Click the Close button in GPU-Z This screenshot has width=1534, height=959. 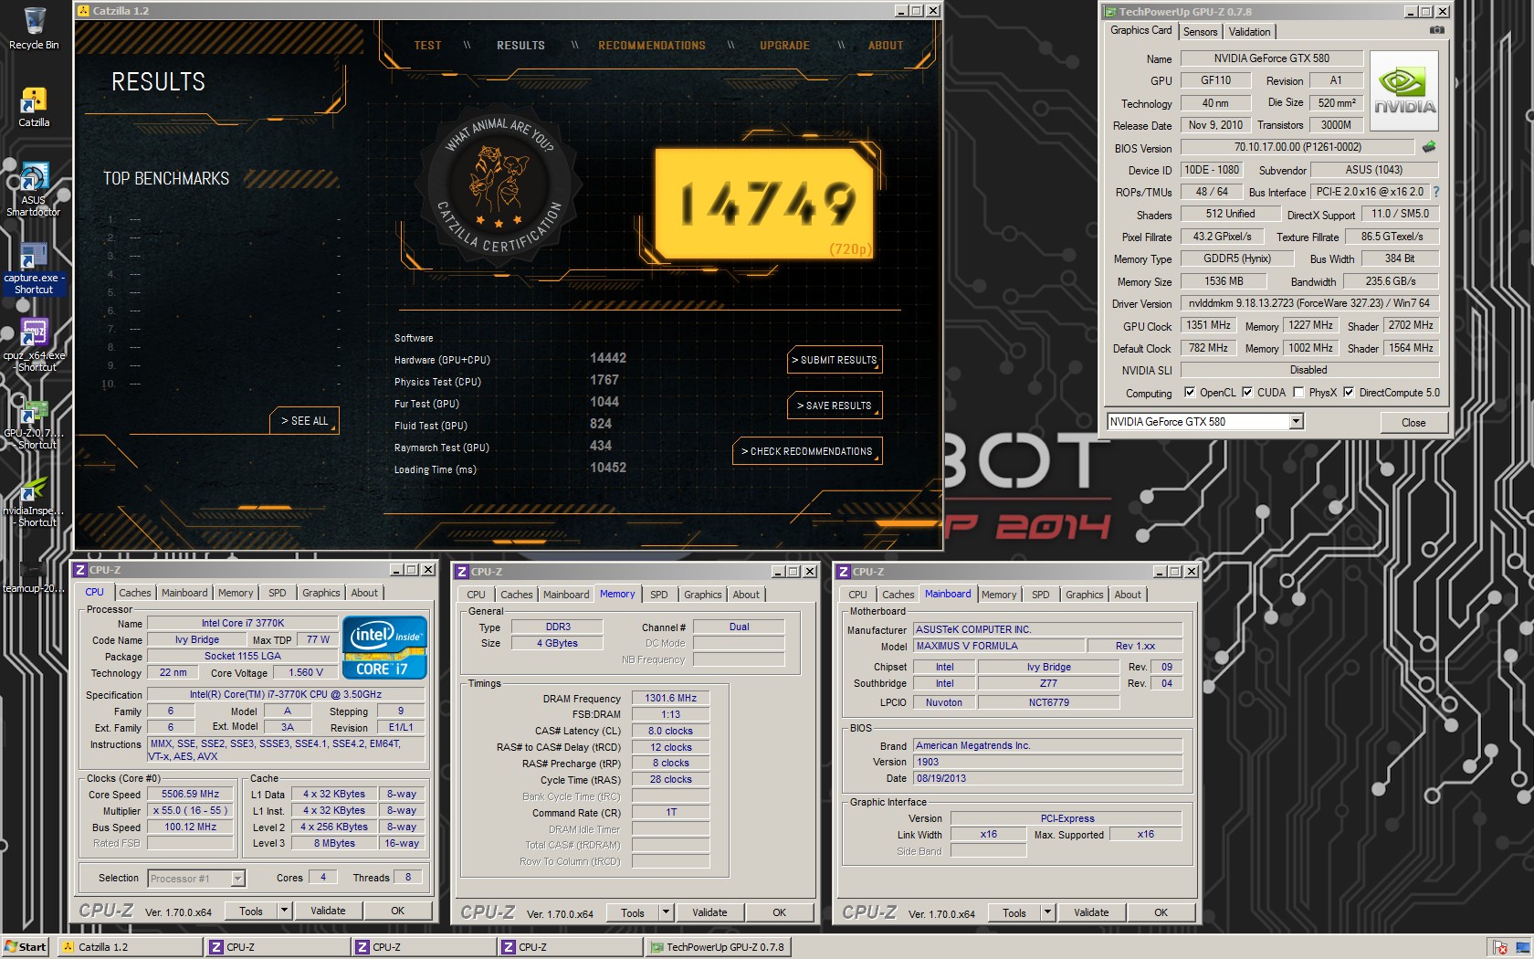click(1413, 422)
